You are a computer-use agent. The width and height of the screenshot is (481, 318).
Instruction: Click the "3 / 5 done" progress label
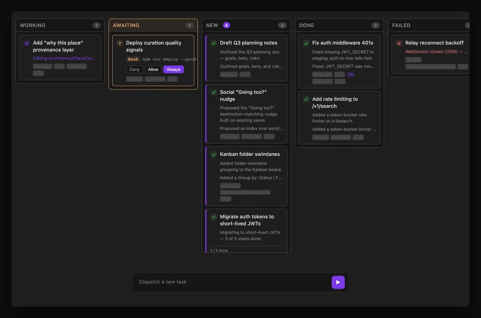[219, 251]
